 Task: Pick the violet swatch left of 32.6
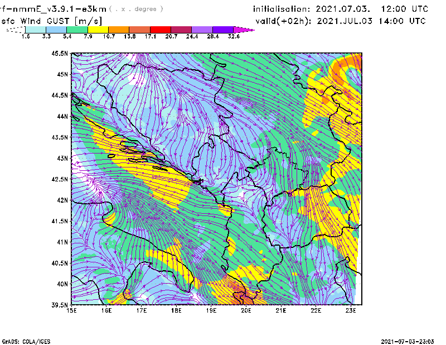(223, 29)
